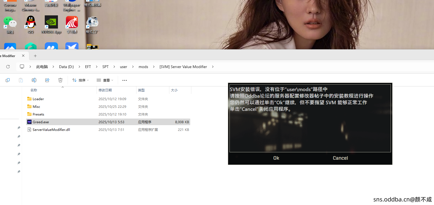434x205 pixels.
Task: Open the QQ desktop shortcut
Action: tap(31, 24)
